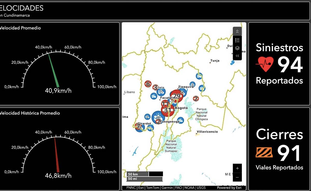Select the red cluster labeled 29

click(x=176, y=96)
